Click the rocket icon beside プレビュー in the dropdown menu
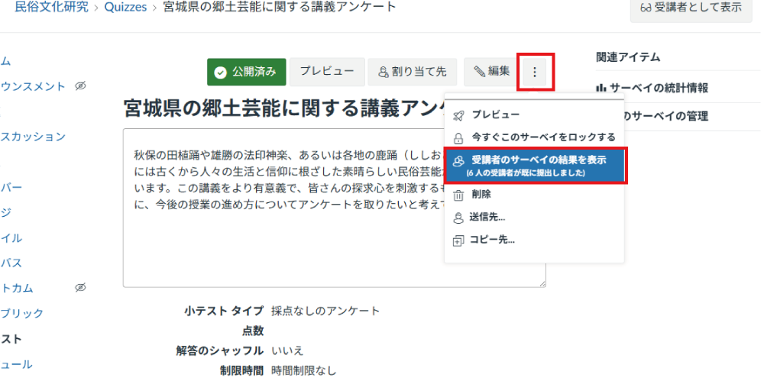The width and height of the screenshot is (764, 384). [x=458, y=115]
